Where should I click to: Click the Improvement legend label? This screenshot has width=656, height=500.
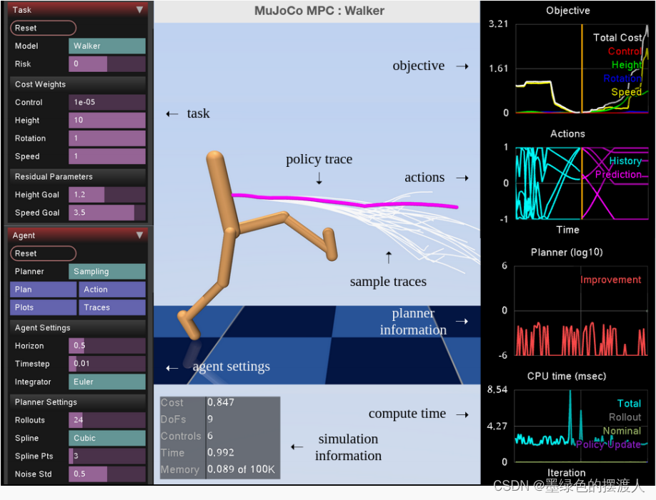coord(610,280)
